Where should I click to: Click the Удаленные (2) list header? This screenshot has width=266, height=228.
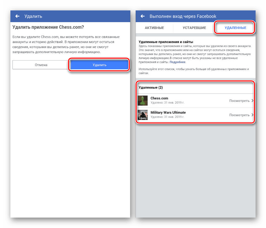[151, 88]
